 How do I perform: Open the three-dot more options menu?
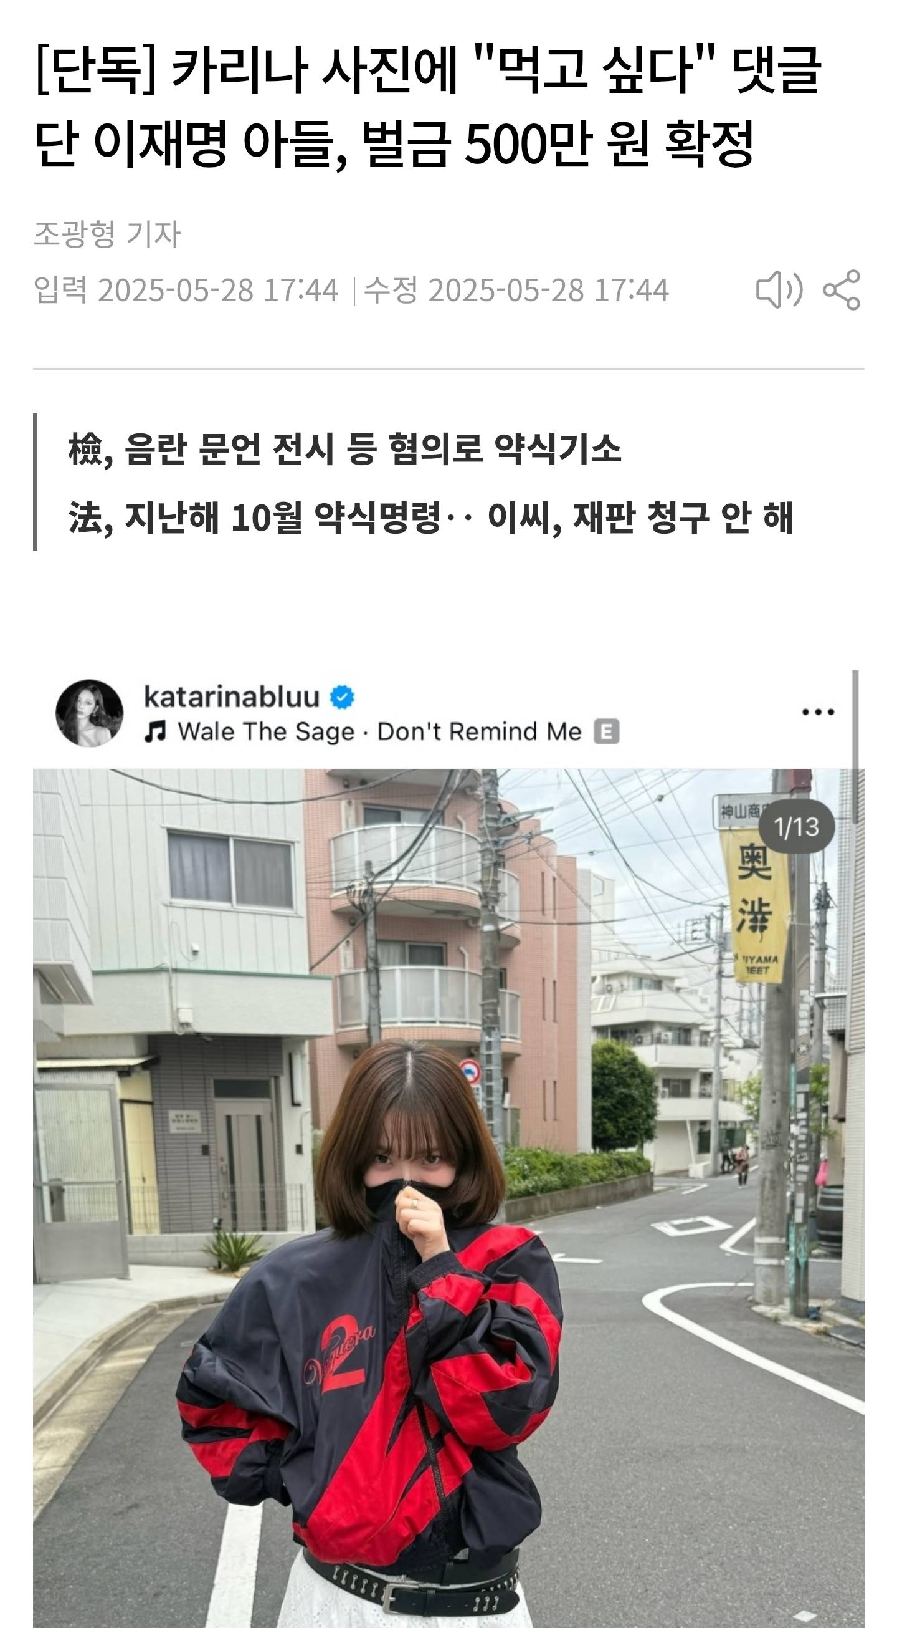click(818, 712)
